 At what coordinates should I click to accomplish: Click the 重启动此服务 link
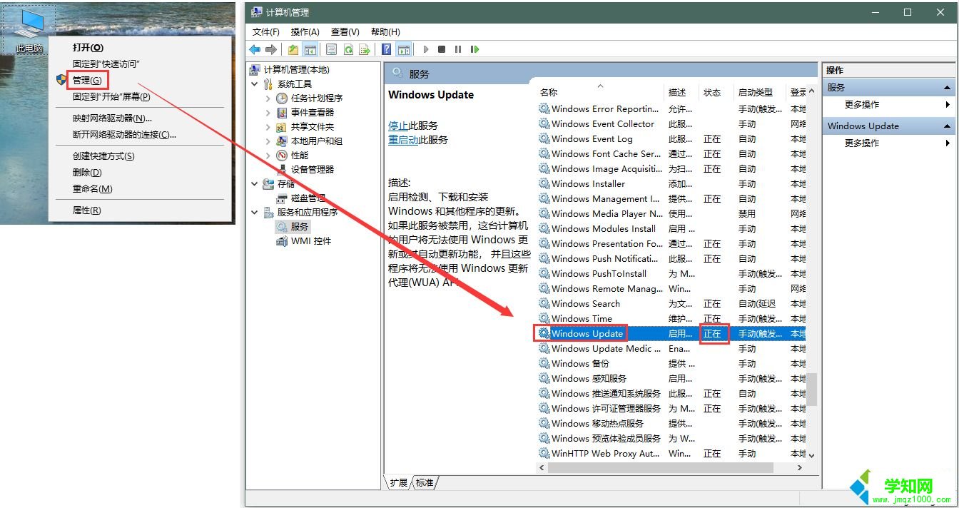tap(402, 139)
